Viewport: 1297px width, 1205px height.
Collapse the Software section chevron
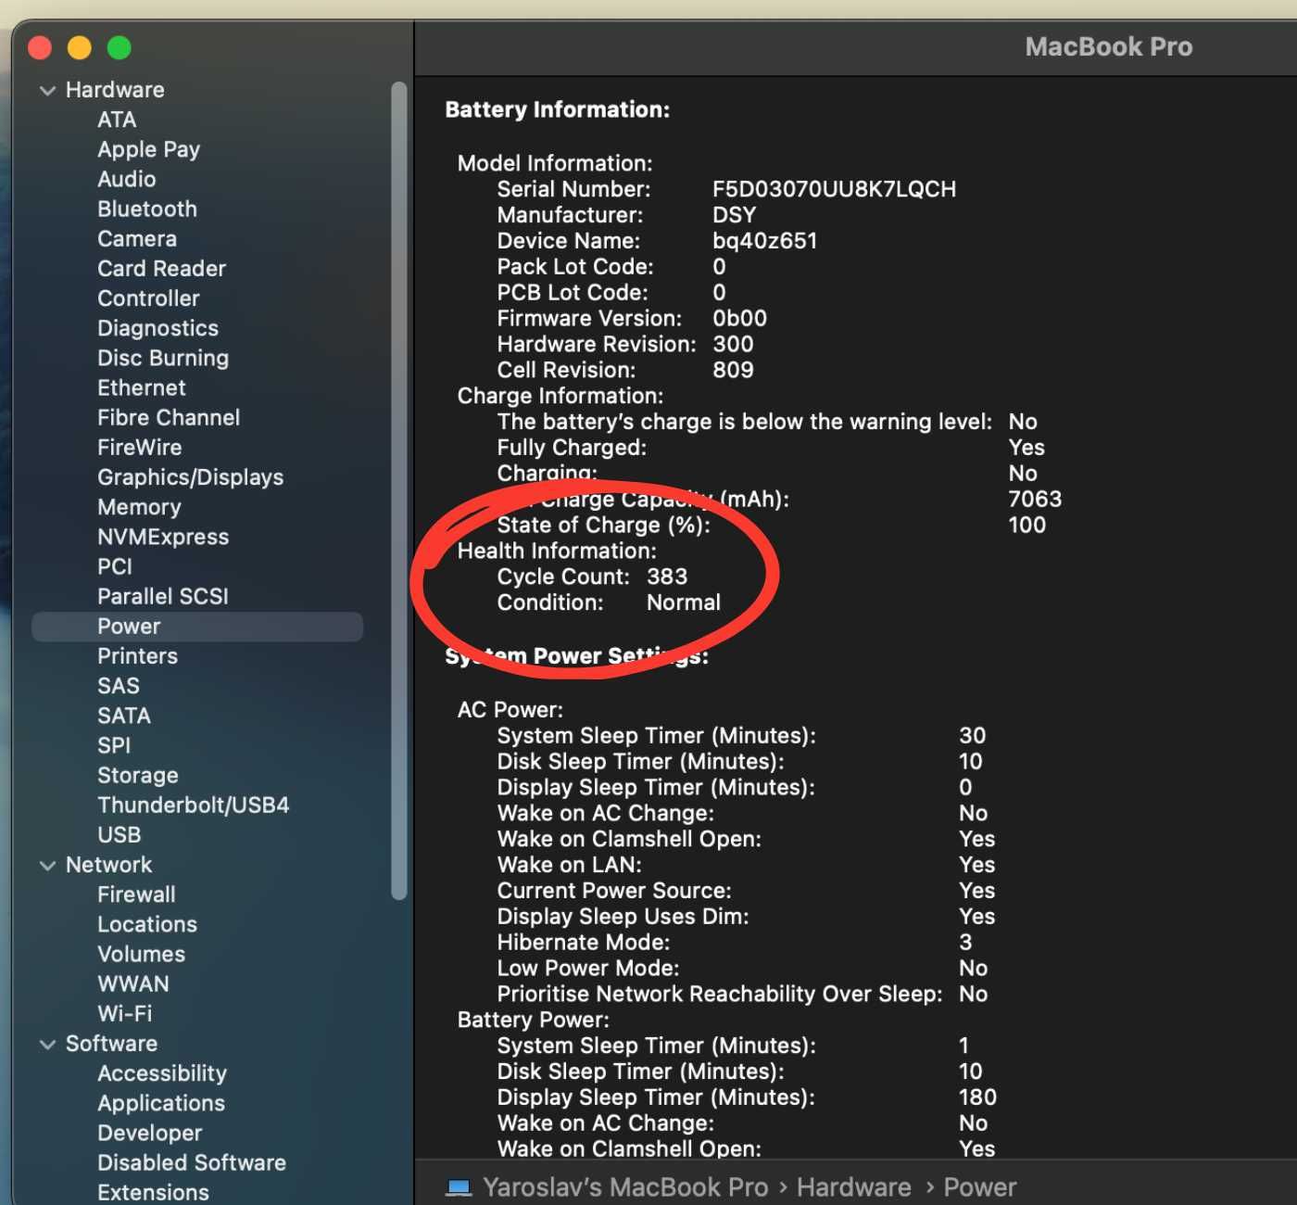tap(48, 1045)
